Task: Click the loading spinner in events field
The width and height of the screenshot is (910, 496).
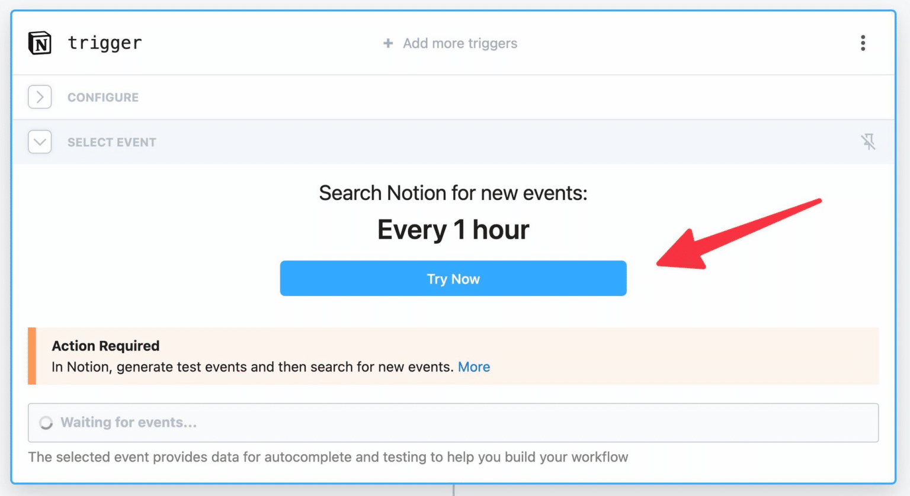Action: [x=46, y=423]
